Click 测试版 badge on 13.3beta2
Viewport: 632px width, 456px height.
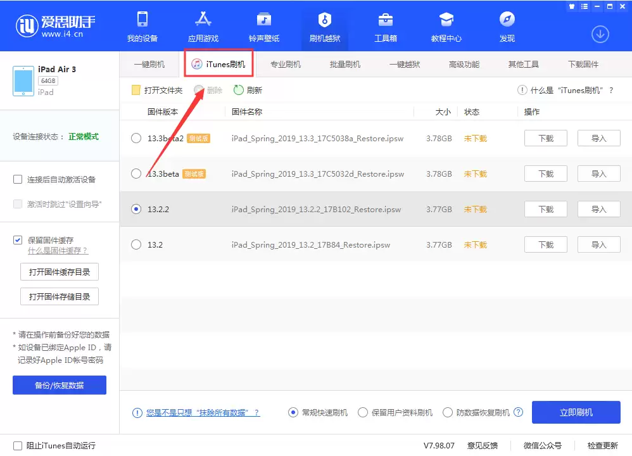(198, 138)
